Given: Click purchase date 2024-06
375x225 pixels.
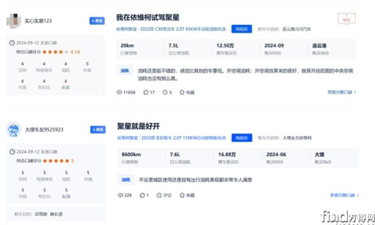Looking at the screenshot, I should 276,154.
